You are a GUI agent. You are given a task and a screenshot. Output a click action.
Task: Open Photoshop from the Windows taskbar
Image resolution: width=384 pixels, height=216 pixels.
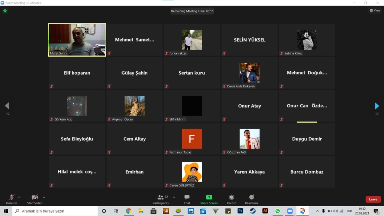(240, 211)
